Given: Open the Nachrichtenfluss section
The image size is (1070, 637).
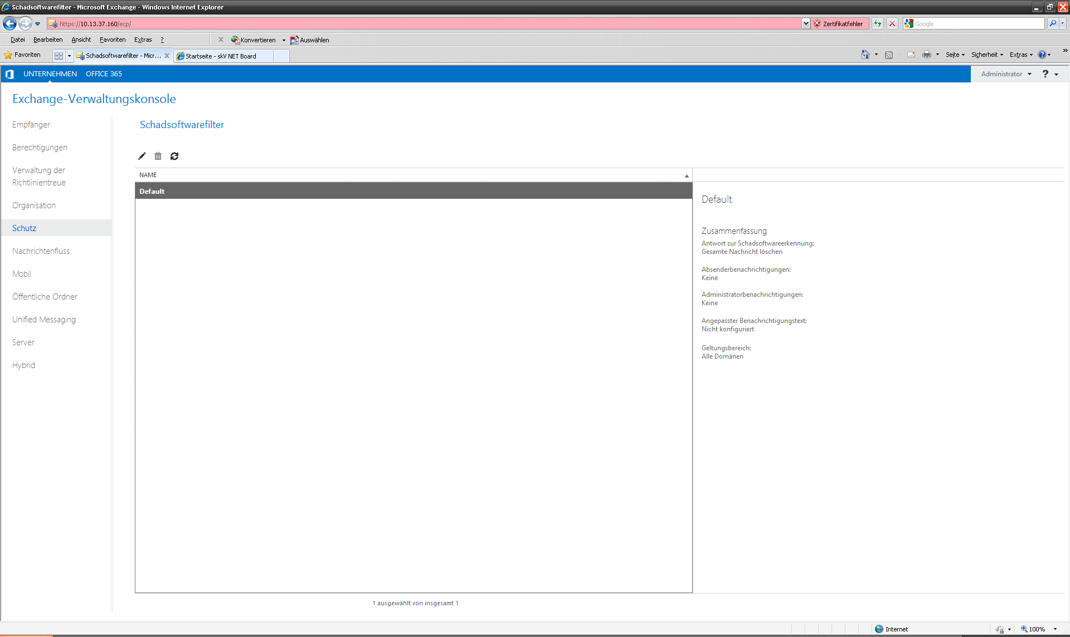Looking at the screenshot, I should tap(41, 251).
